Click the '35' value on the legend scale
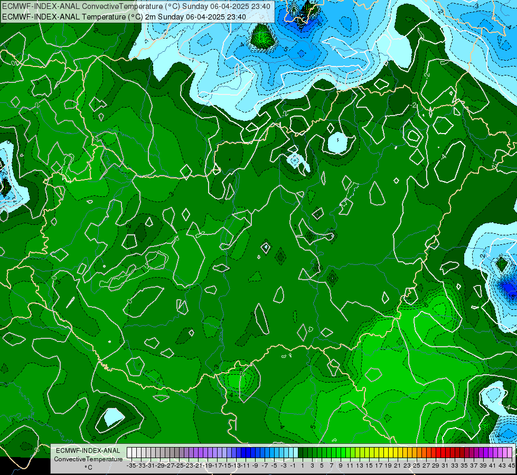Viewport: 517px width, 475px height. click(464, 465)
